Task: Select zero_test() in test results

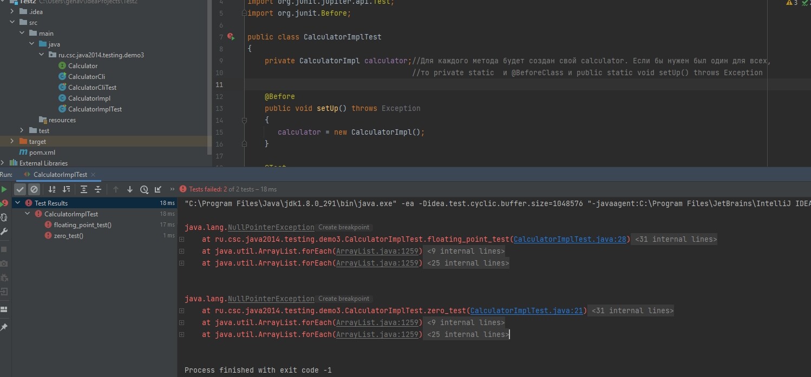Action: [69, 236]
